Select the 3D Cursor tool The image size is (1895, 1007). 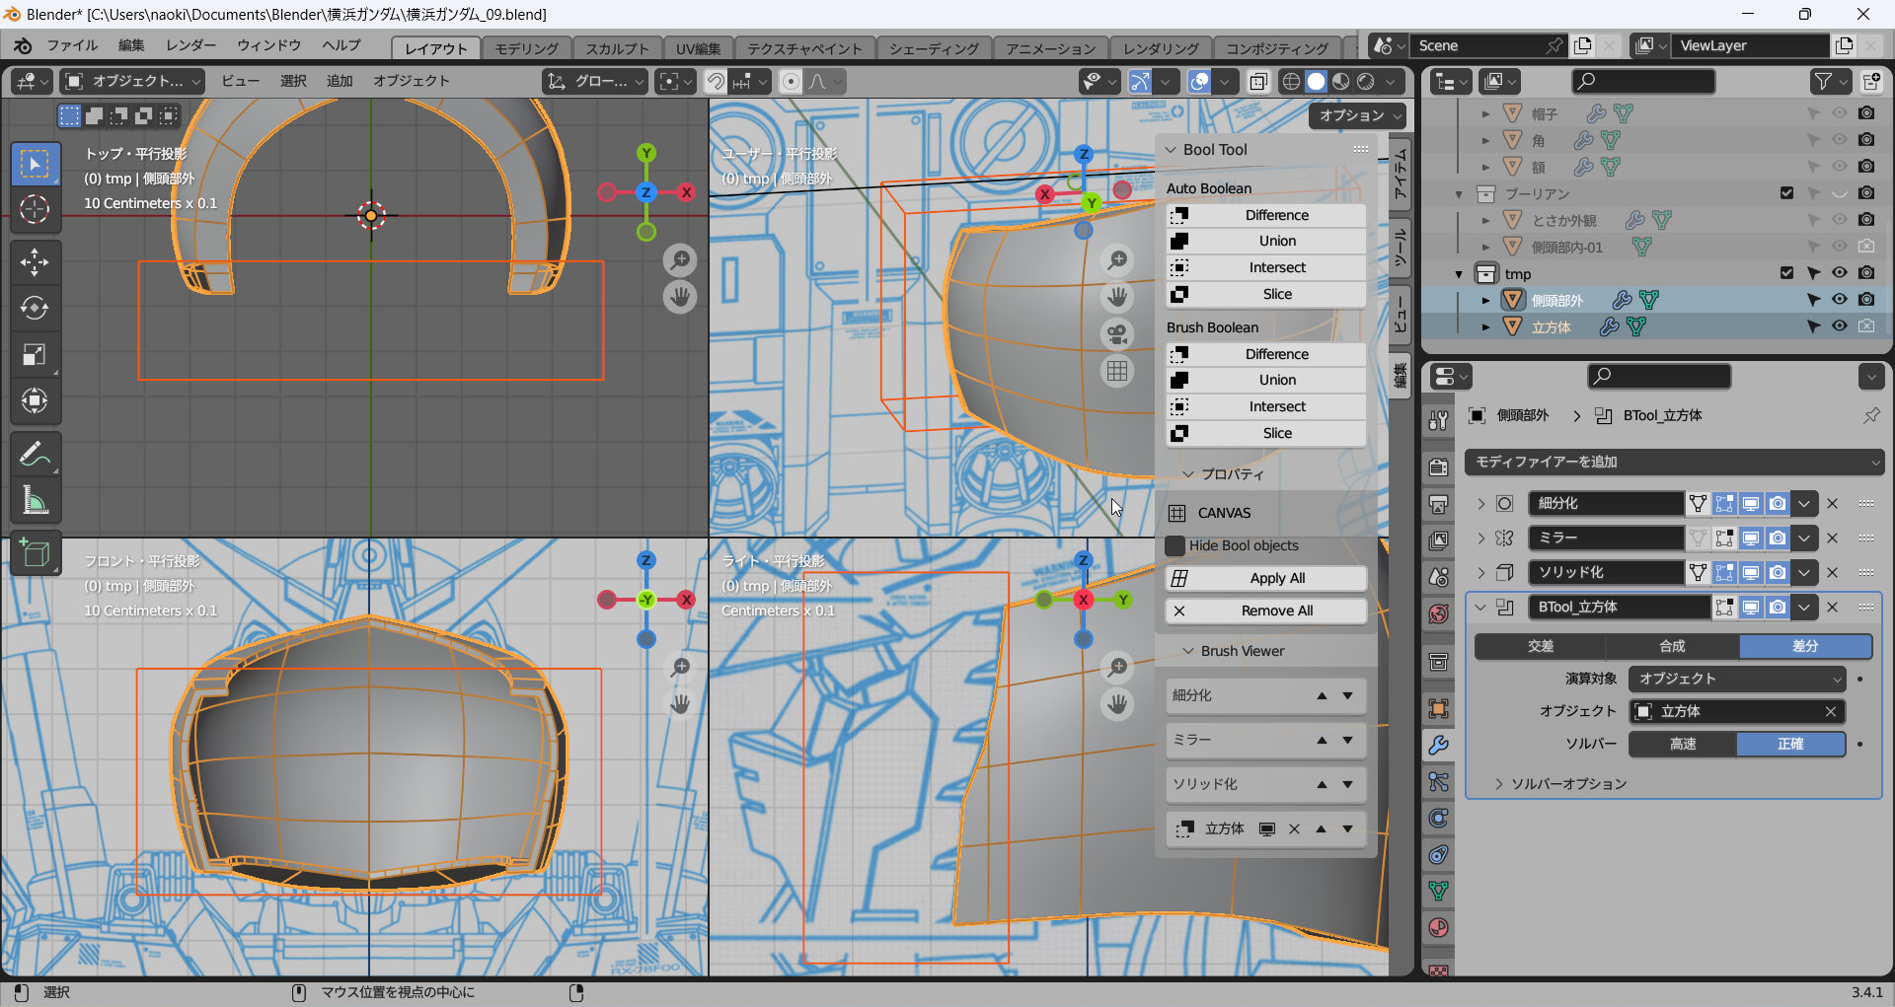pyautogui.click(x=35, y=209)
